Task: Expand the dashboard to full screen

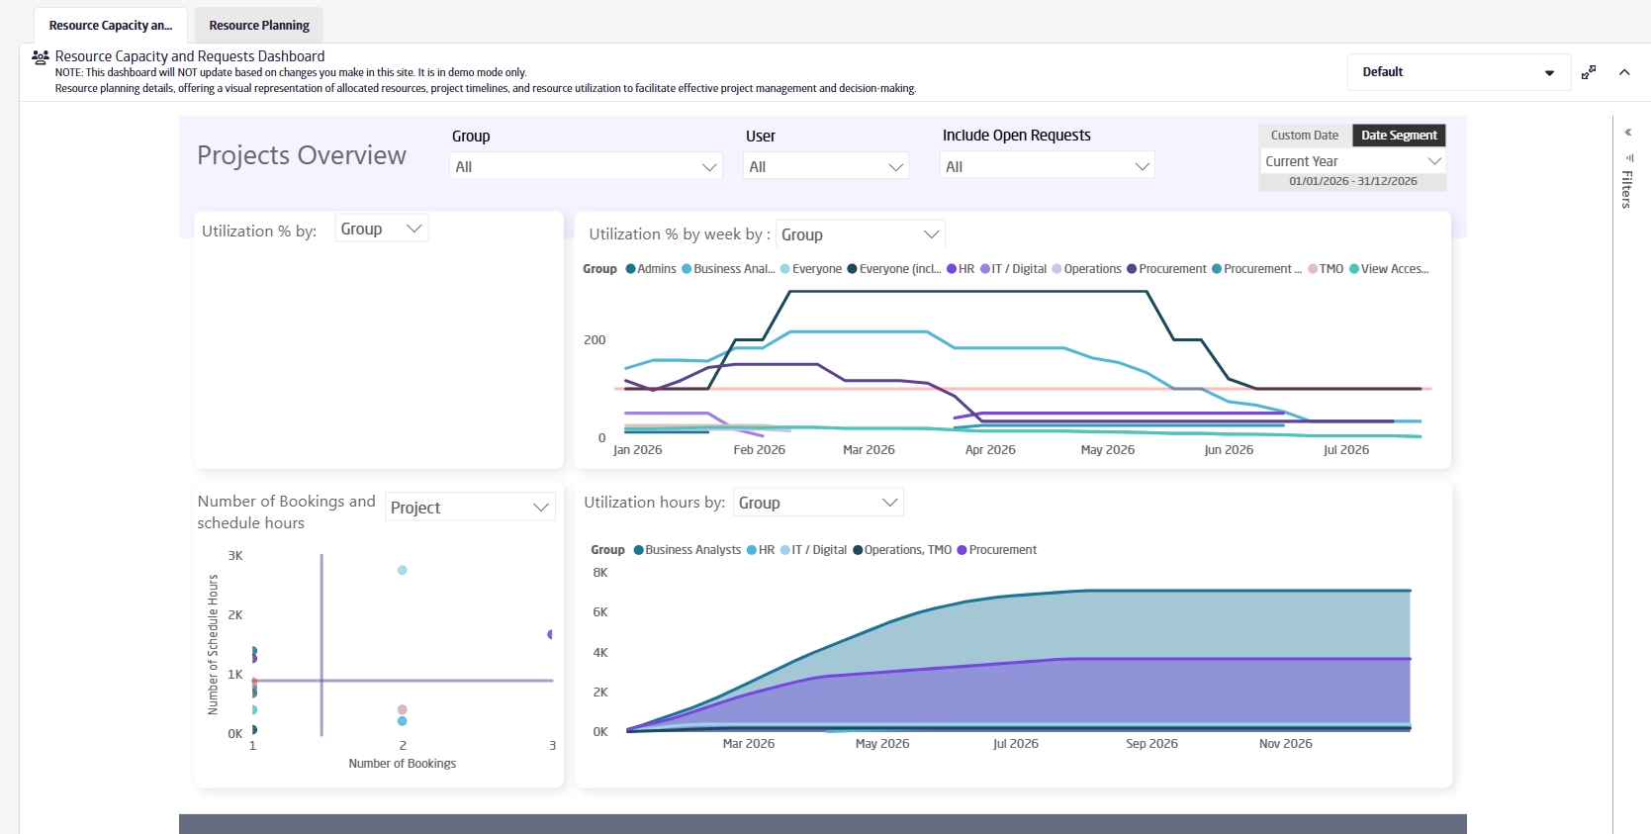Action: (1589, 72)
